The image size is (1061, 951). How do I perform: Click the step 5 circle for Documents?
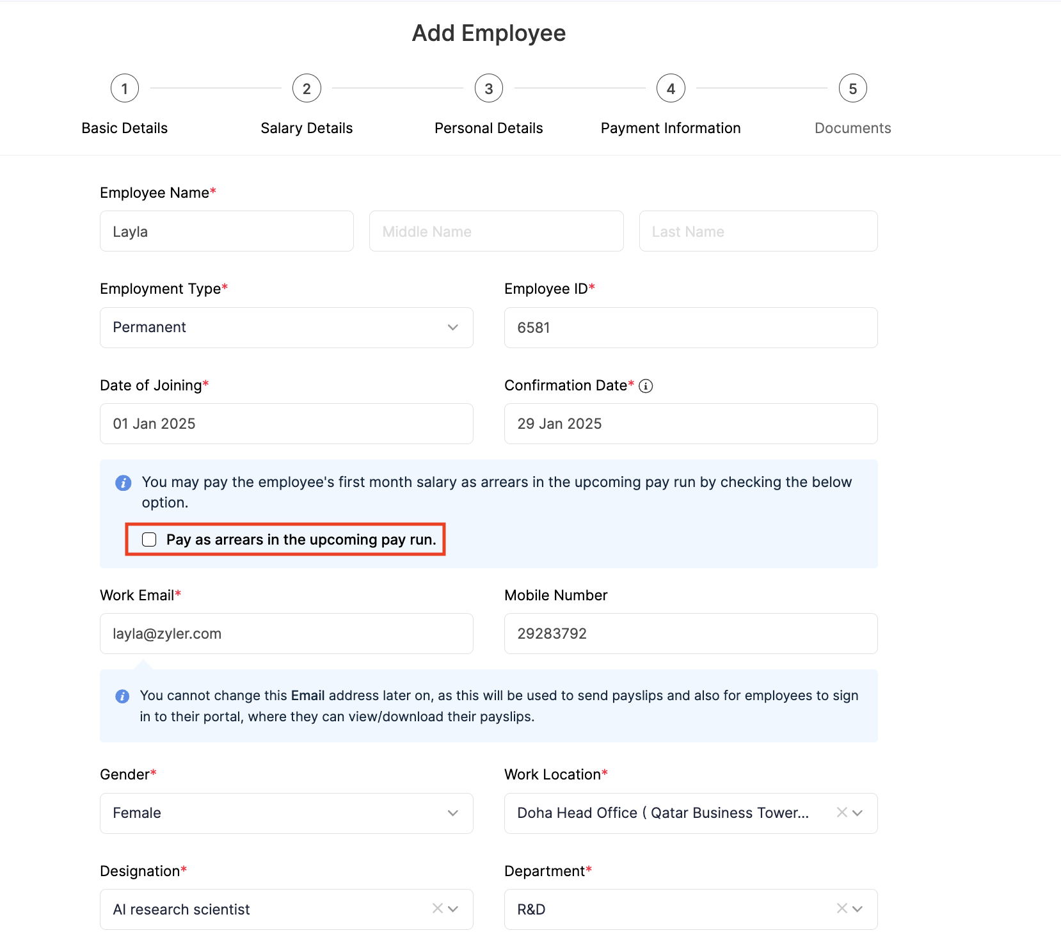[x=852, y=88]
